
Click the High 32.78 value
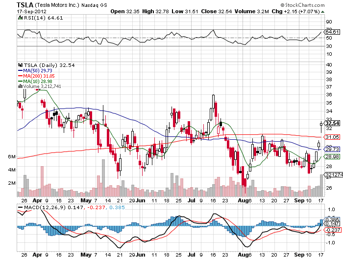click(155, 11)
